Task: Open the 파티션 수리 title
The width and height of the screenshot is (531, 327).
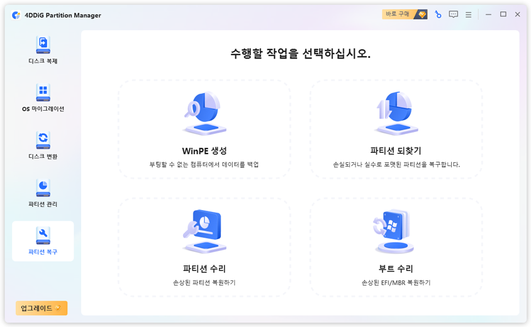Action: point(204,269)
